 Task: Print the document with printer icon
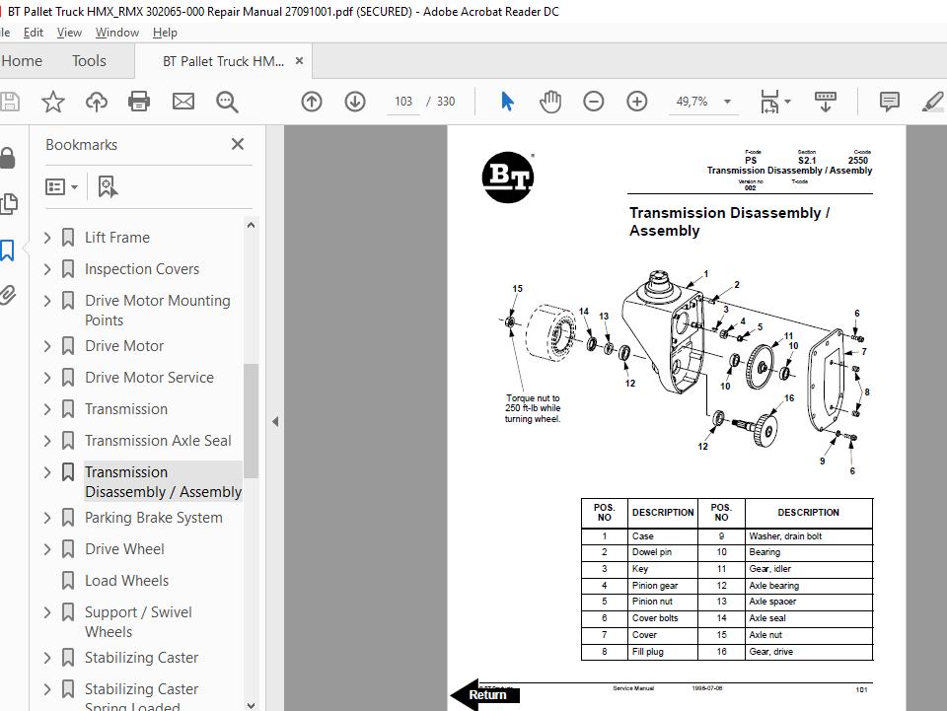point(139,102)
